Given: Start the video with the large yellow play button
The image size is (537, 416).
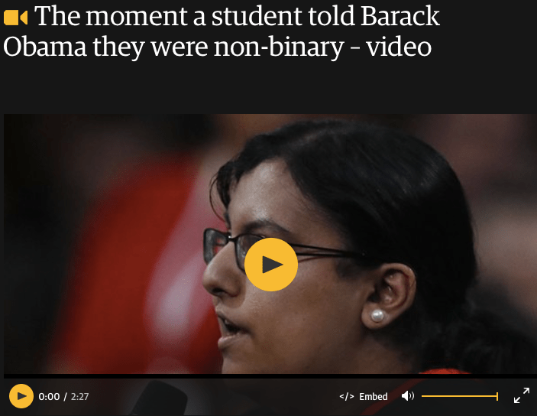Looking at the screenshot, I should [271, 265].
